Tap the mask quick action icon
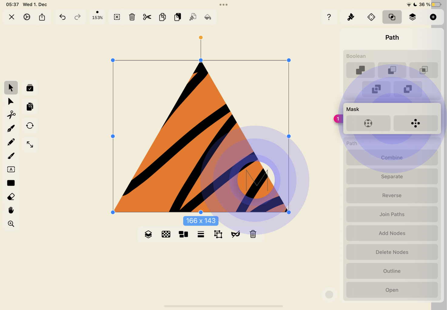This screenshot has width=447, height=310. (x=236, y=234)
